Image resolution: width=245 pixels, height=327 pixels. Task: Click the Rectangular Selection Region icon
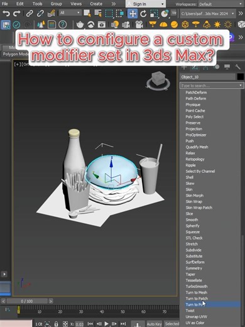pos(109,14)
